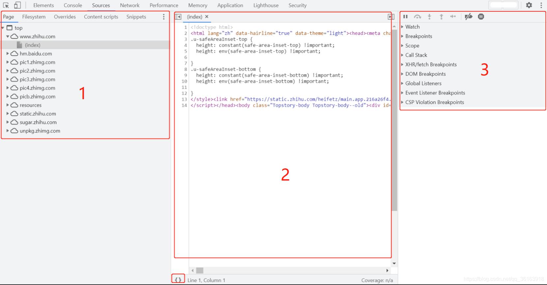This screenshot has height=285, width=547.
Task: Expand the Breakpoints section
Action: tap(402, 36)
